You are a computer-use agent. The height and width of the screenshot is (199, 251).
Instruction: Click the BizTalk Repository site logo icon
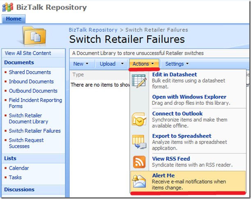7,7
